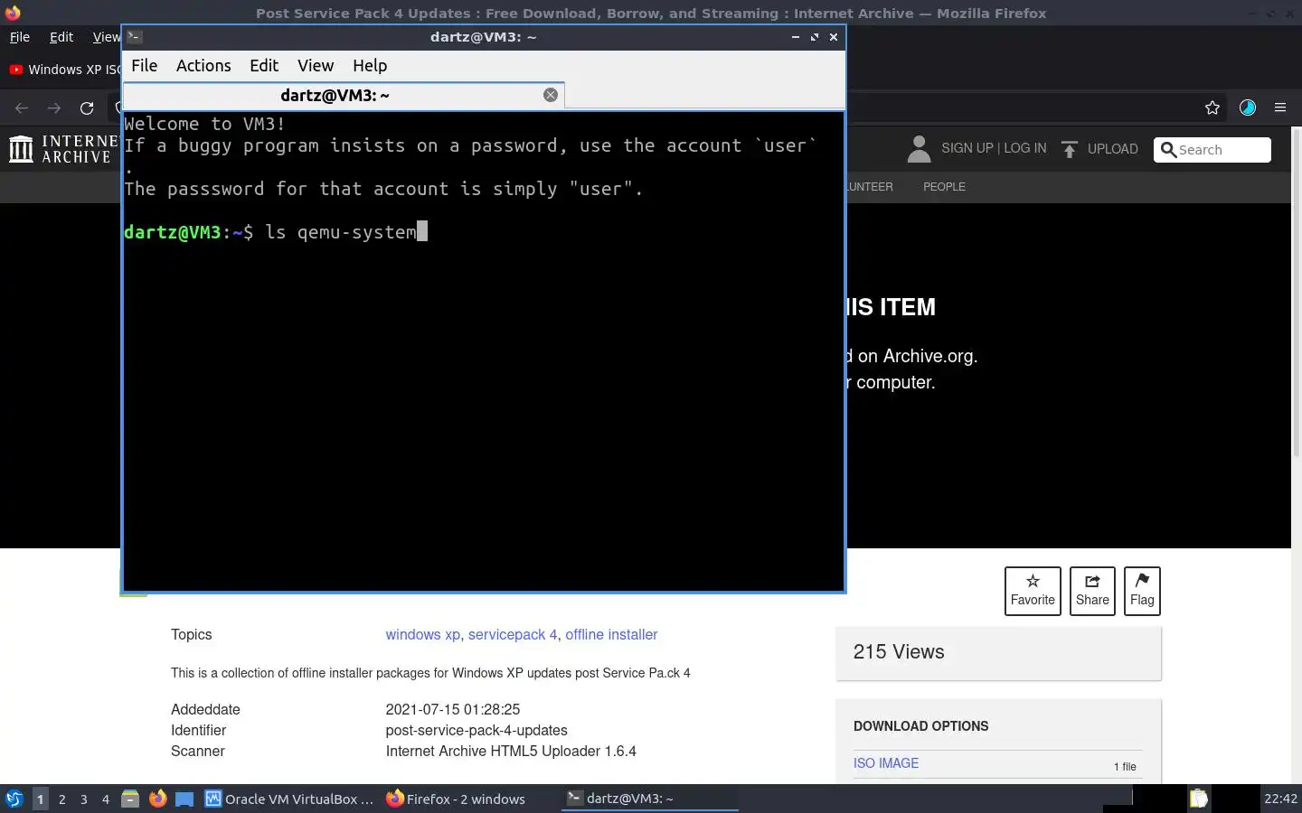Open the windows xp topic link
Screen dimensions: 1302x813
422,634
